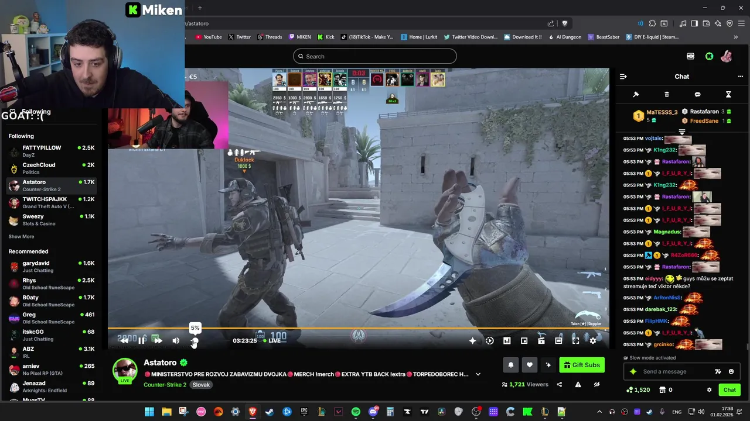Enter fullscreen via the fullscreen icon

coord(575,340)
